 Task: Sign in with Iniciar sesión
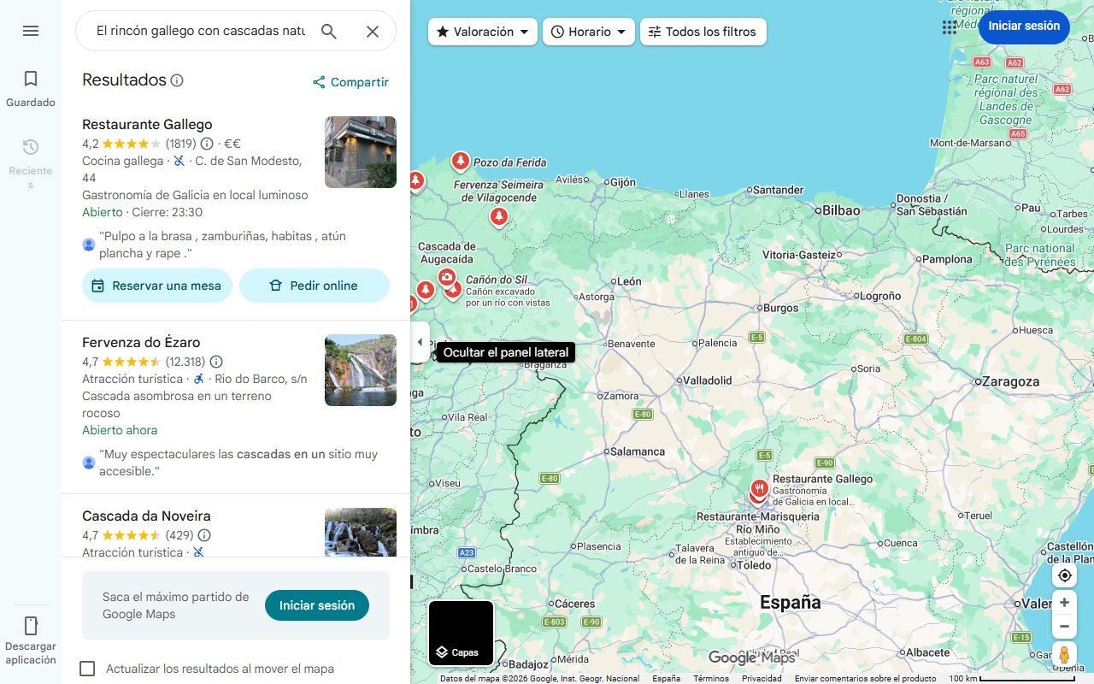click(x=1023, y=27)
